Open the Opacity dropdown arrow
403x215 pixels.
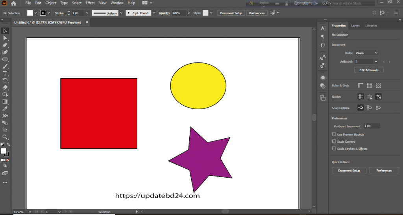190,13
